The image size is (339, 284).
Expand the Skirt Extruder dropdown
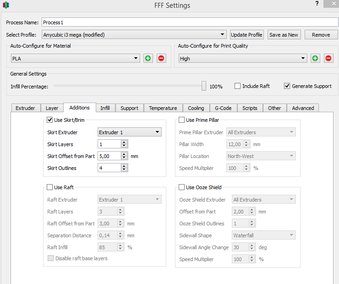[157, 132]
